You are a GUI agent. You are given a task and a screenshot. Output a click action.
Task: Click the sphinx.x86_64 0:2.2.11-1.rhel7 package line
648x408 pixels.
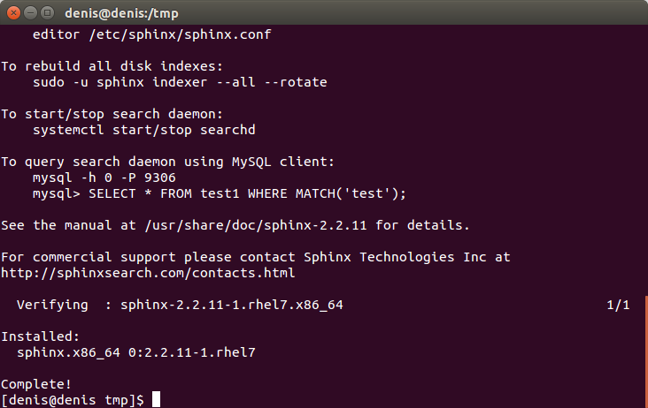[136, 352]
